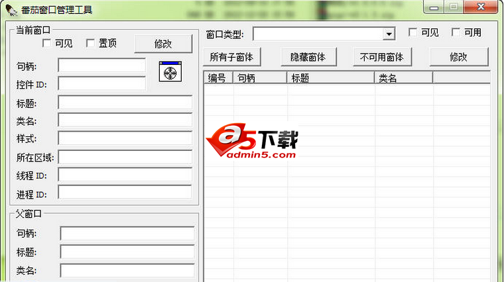Click the app icon in title bar

point(11,10)
